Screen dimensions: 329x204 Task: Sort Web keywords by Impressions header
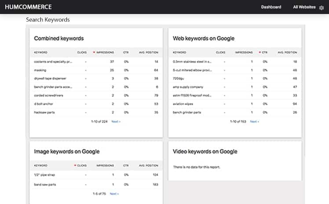pyautogui.click(x=244, y=53)
